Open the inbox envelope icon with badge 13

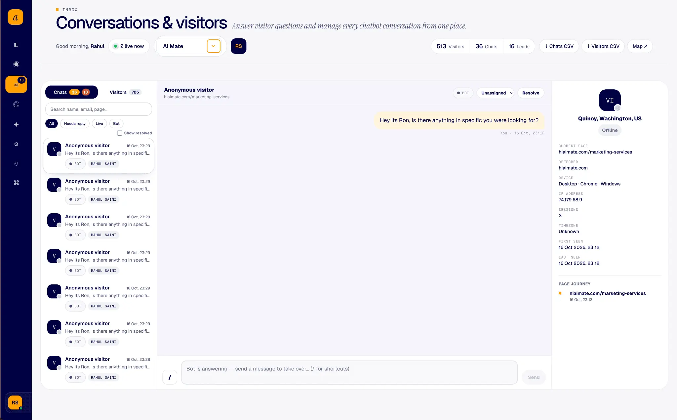(16, 84)
